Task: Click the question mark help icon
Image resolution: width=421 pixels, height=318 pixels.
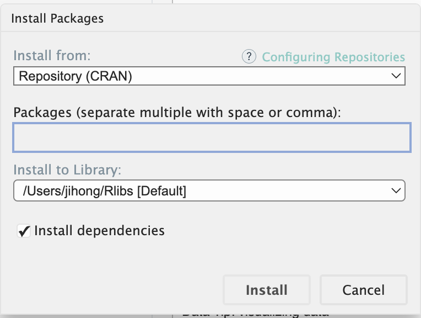Action: pyautogui.click(x=249, y=56)
